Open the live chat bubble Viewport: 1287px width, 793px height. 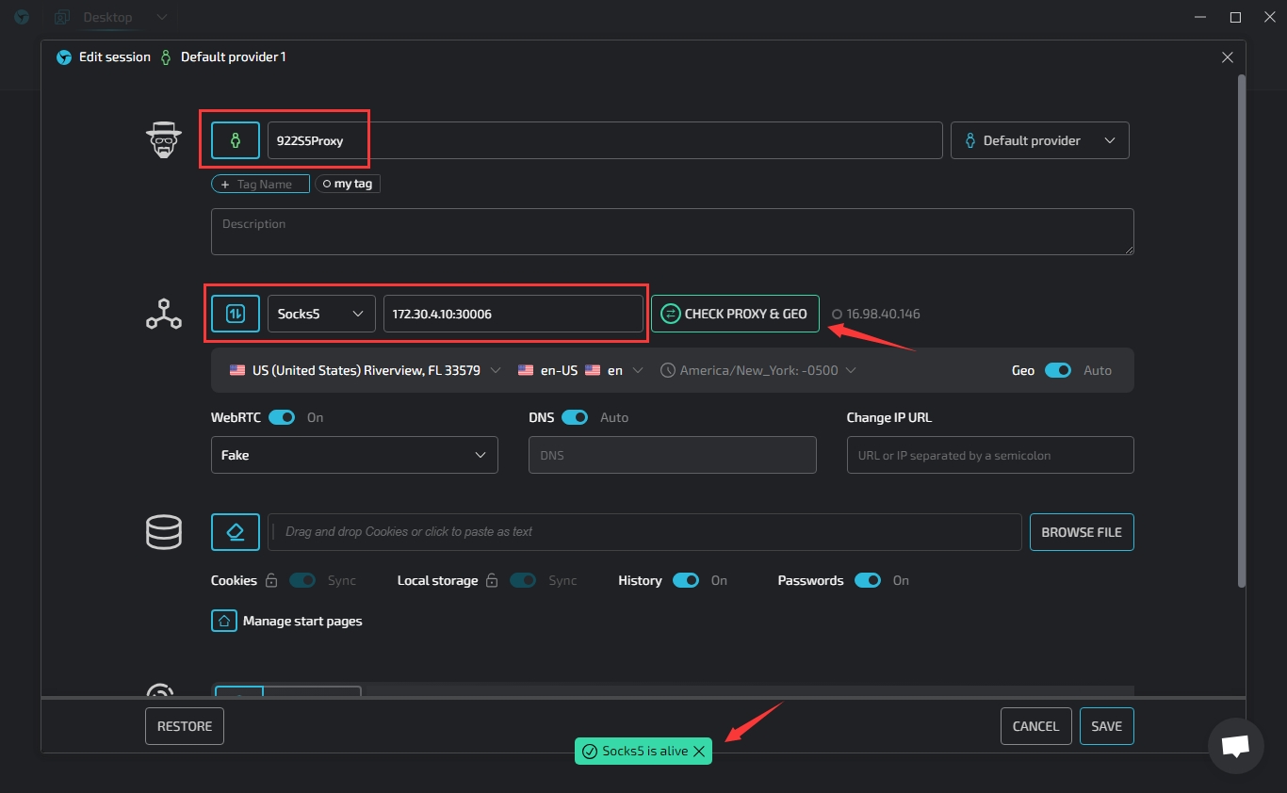pos(1235,746)
